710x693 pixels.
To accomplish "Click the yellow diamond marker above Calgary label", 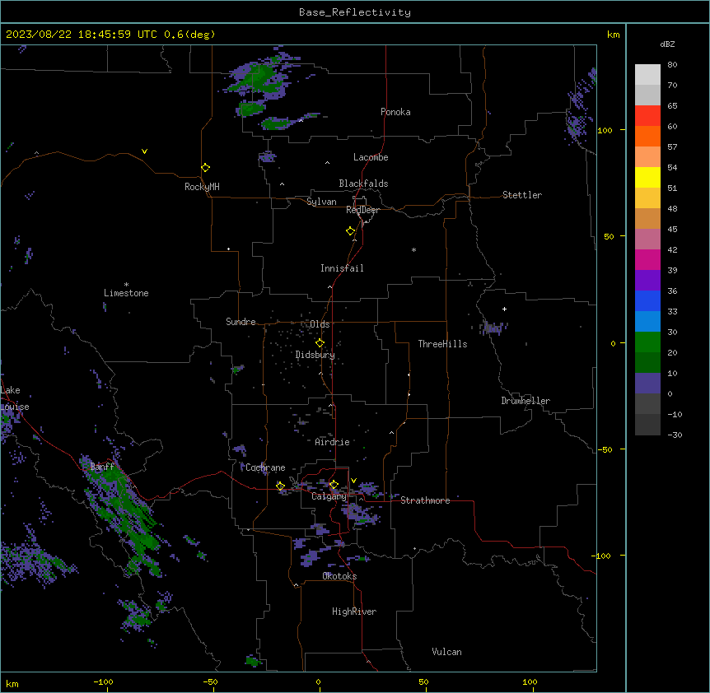I will coord(334,485).
